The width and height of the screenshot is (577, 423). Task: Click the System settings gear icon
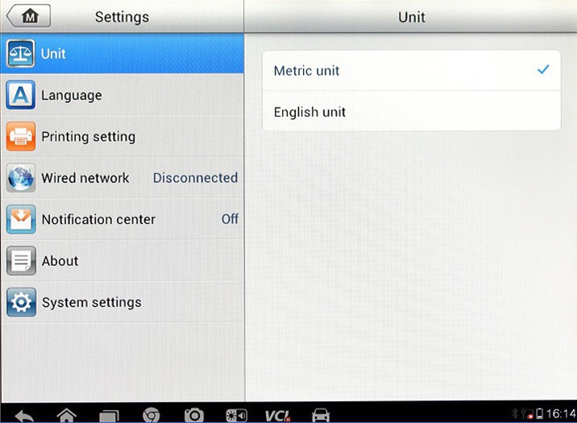[21, 302]
